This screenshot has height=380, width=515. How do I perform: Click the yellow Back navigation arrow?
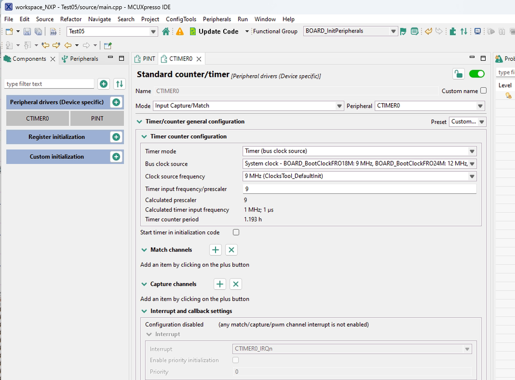68,45
